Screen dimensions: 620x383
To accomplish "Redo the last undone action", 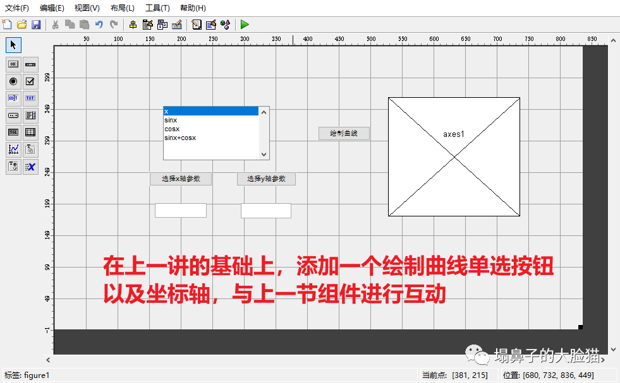I will [114, 25].
